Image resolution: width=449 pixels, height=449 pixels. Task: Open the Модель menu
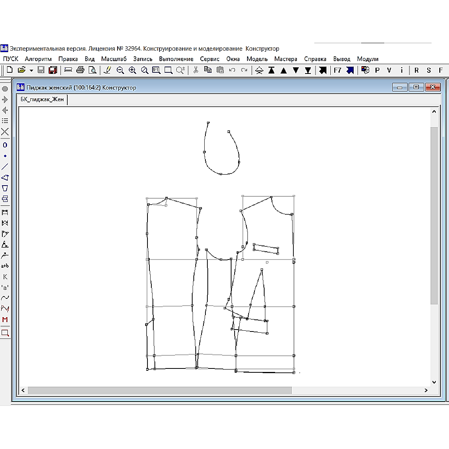tap(257, 59)
